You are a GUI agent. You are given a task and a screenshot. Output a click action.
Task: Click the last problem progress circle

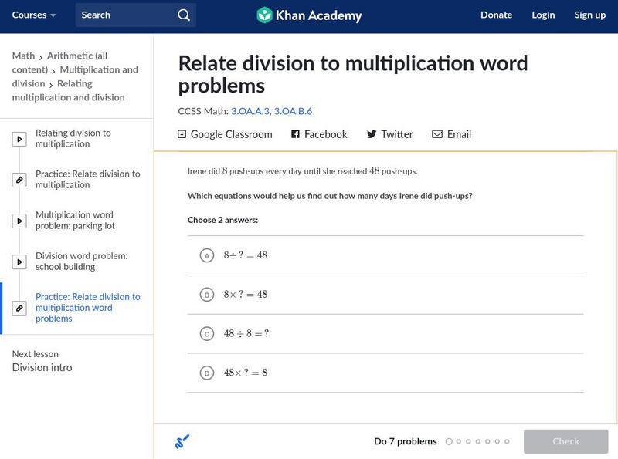tap(507, 442)
